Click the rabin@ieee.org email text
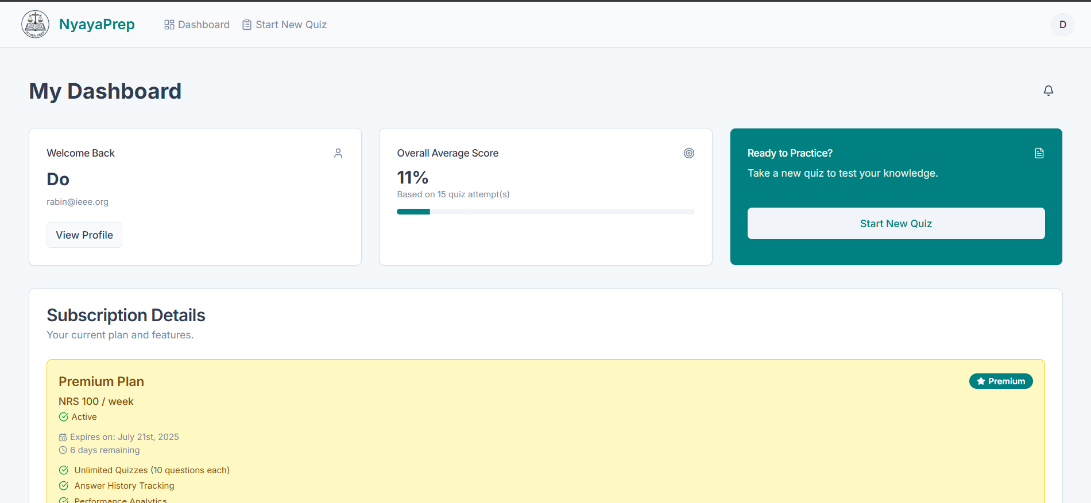Image resolution: width=1091 pixels, height=503 pixels. coord(78,202)
